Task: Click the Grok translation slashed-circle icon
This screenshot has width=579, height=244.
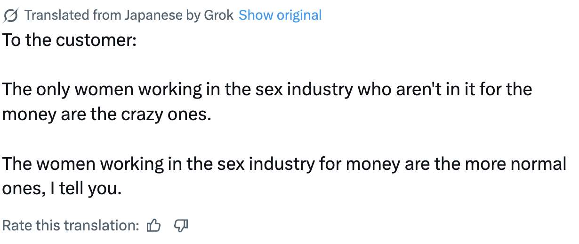Action: pos(11,15)
